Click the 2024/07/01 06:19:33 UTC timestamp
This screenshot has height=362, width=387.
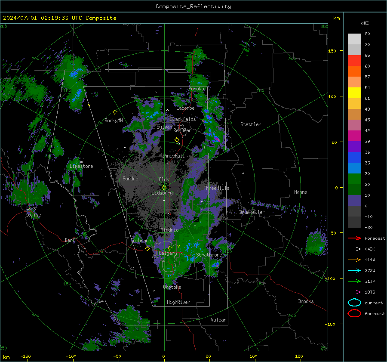tap(59, 18)
